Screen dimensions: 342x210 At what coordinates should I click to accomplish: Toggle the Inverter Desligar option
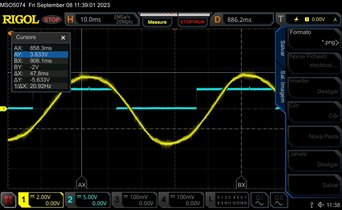(314, 86)
